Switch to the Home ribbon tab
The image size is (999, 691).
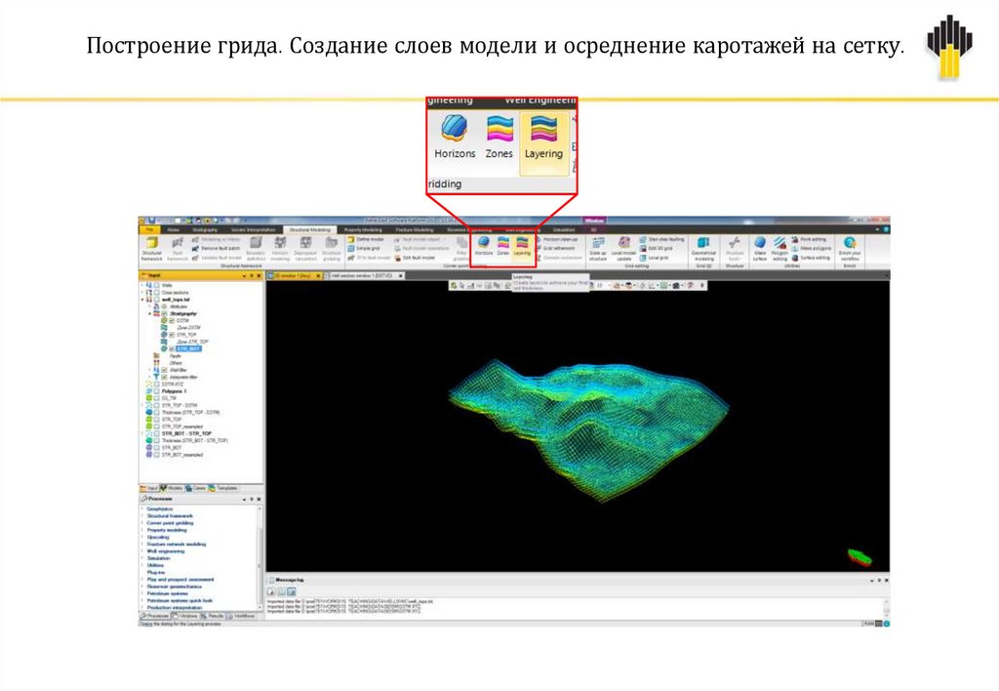[x=173, y=229]
